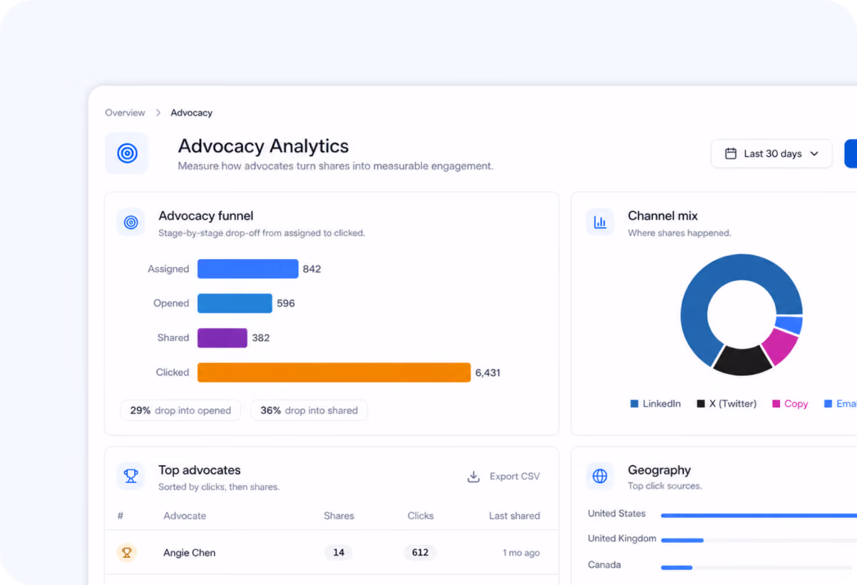Click the United States country label
The height and width of the screenshot is (585, 857).
[x=617, y=514]
